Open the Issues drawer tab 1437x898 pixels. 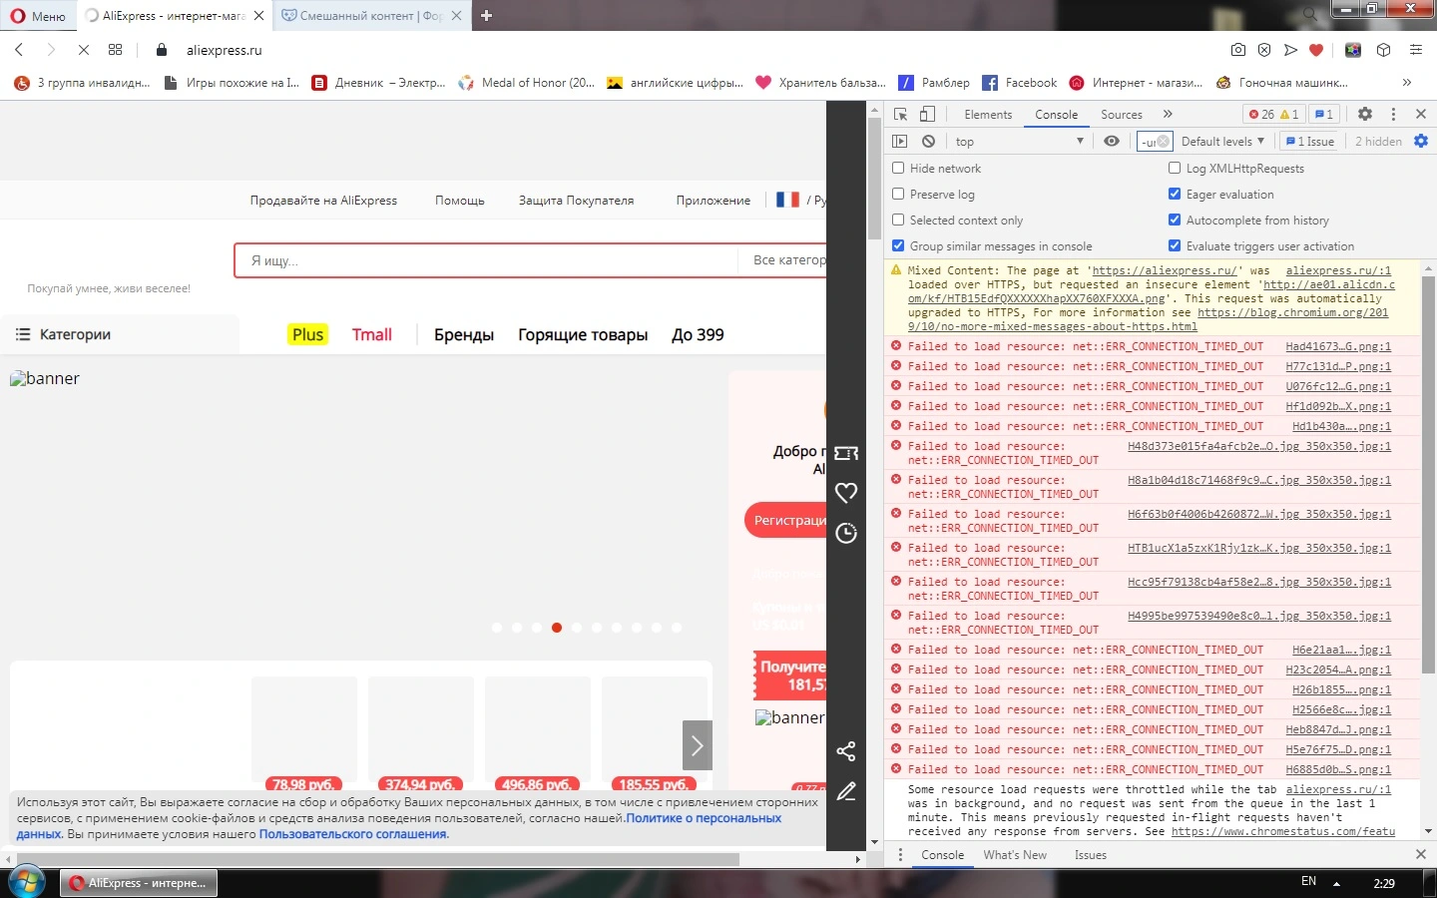[1091, 855]
